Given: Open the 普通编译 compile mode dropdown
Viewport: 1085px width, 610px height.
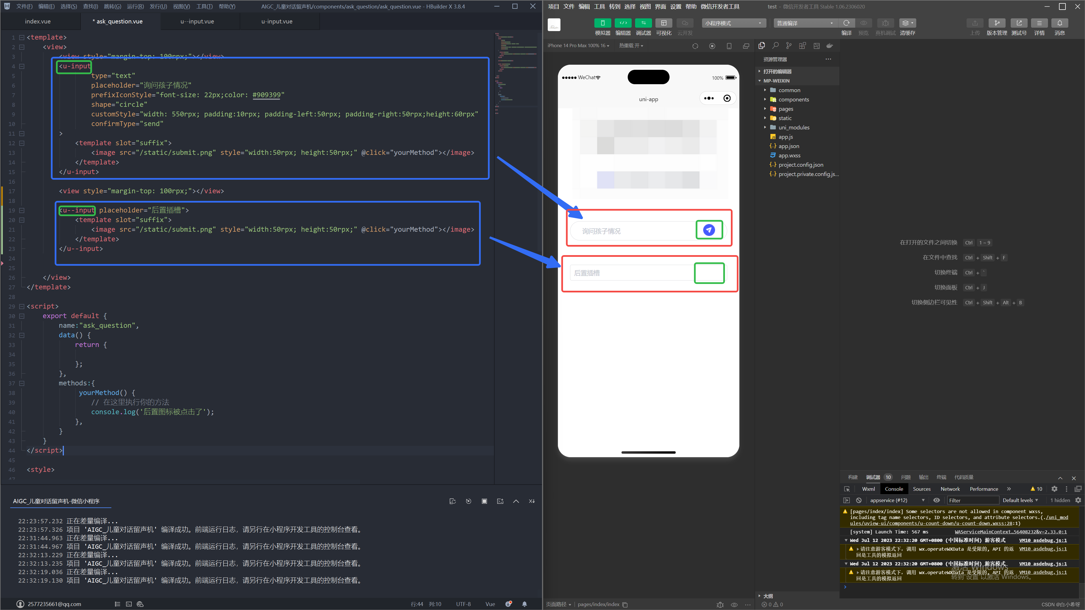Looking at the screenshot, I should coord(805,23).
